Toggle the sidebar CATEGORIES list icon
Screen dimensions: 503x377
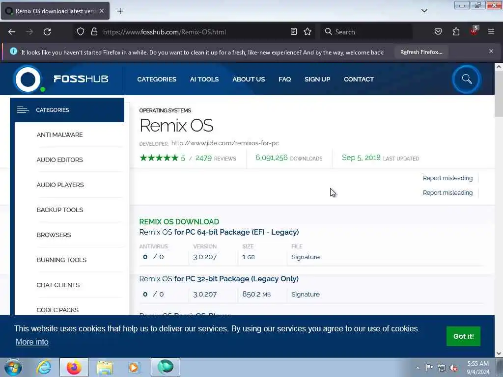[x=23, y=110]
